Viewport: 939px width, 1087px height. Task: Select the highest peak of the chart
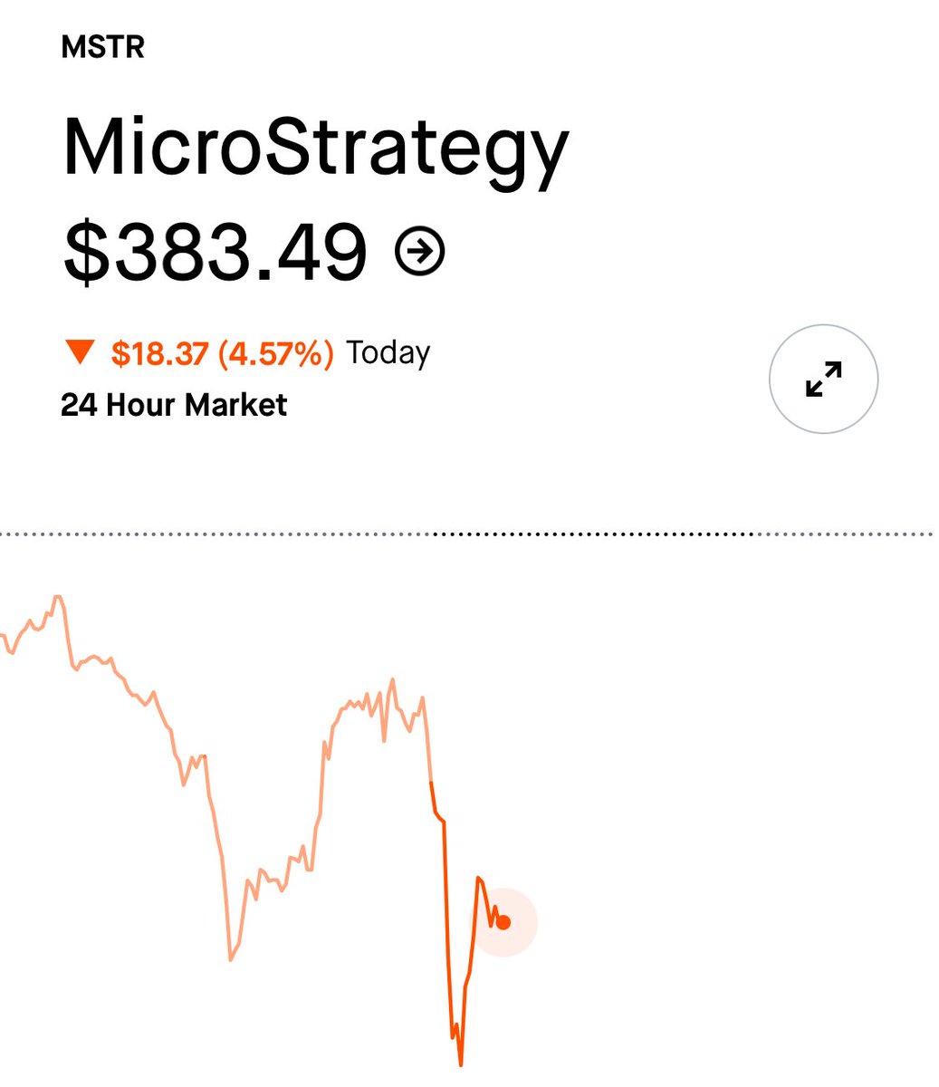[x=57, y=598]
